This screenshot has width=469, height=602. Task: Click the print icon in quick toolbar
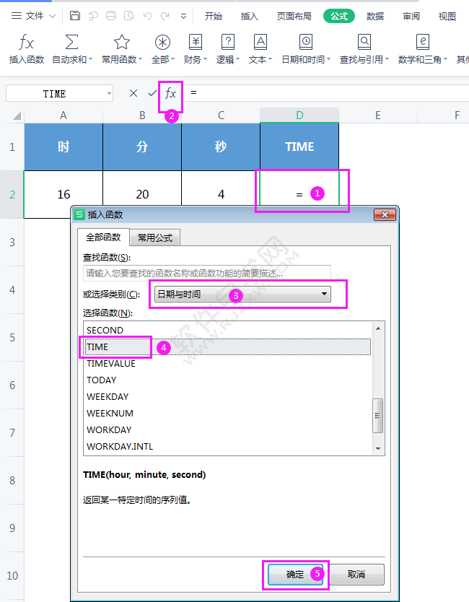click(111, 16)
